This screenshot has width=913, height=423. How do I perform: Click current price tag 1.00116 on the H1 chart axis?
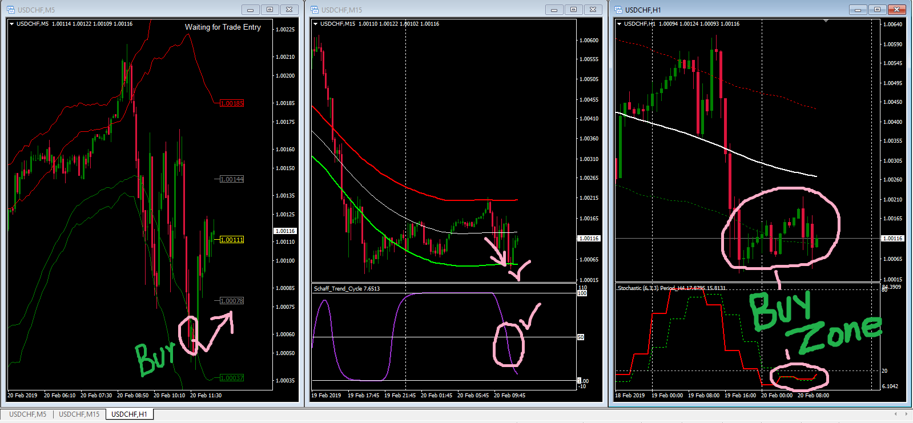[x=892, y=238]
